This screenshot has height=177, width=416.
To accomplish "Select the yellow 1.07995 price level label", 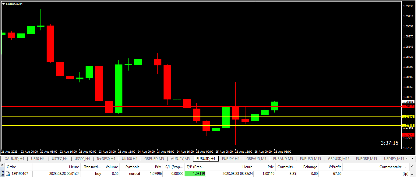I will tap(408, 117).
